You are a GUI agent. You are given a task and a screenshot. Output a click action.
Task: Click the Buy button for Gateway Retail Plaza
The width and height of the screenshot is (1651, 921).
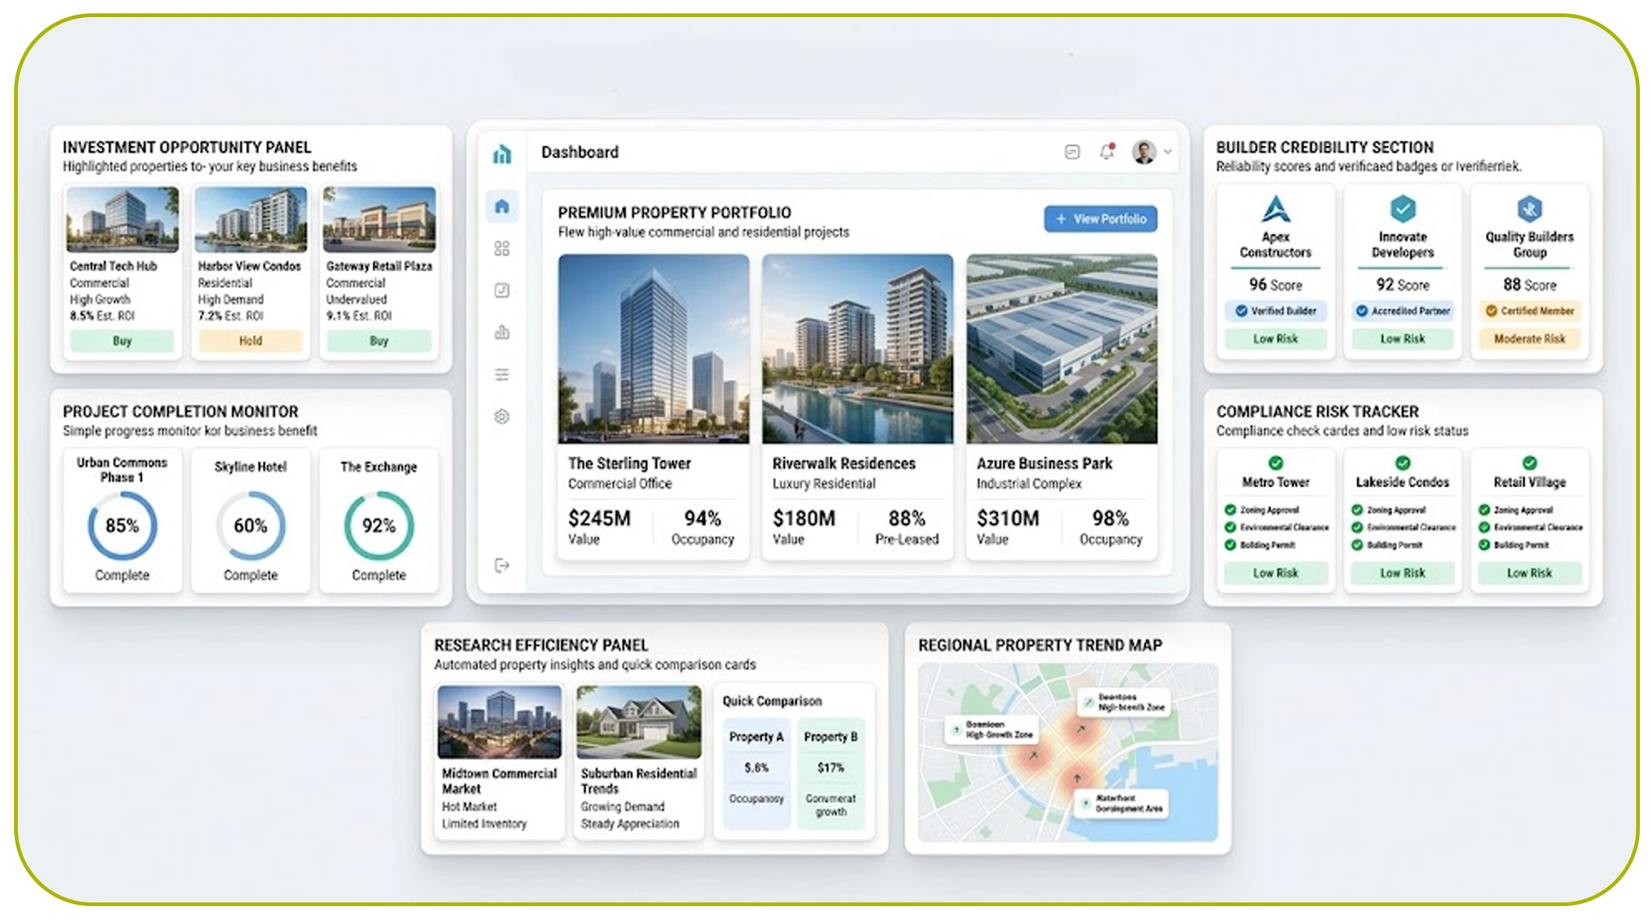[379, 341]
